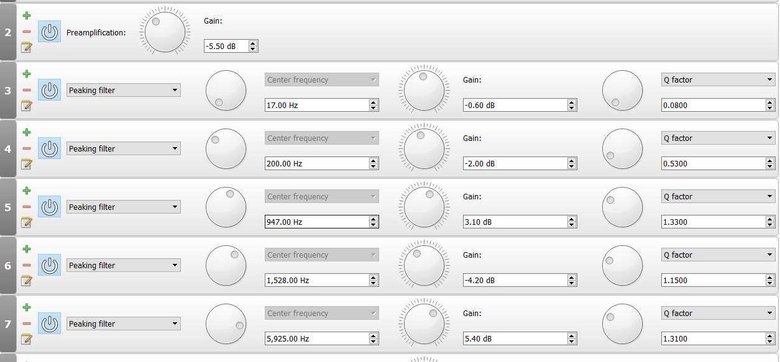The height and width of the screenshot is (362, 780).
Task: Toggle power for the 5,925.00 Hz peaking filter
Action: click(50, 324)
